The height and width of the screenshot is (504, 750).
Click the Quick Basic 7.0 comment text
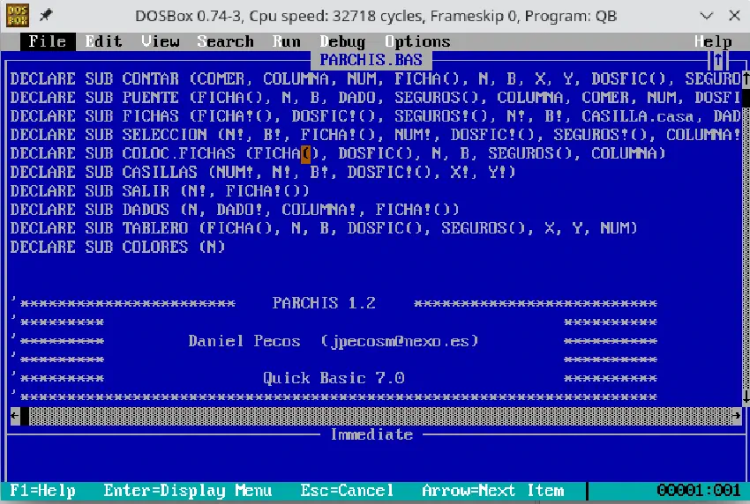[x=334, y=378]
